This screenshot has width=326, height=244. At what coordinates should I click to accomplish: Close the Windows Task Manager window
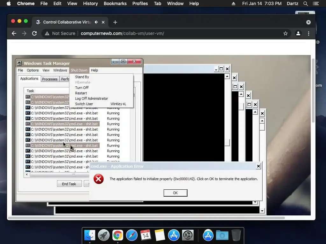pos(134,61)
